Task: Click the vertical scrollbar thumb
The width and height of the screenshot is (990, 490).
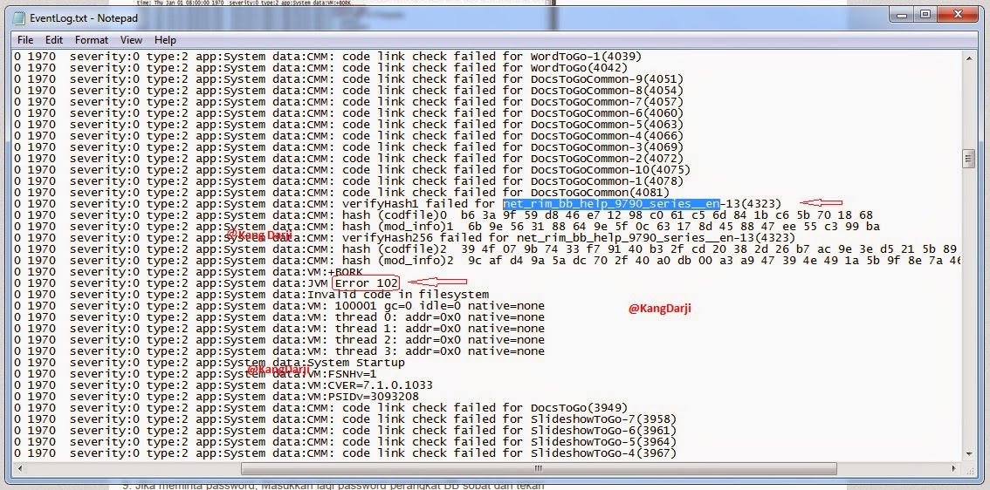Action: click(969, 159)
